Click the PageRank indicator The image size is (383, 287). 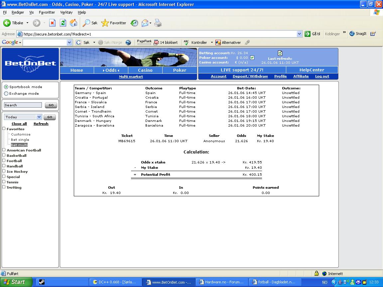click(x=144, y=42)
